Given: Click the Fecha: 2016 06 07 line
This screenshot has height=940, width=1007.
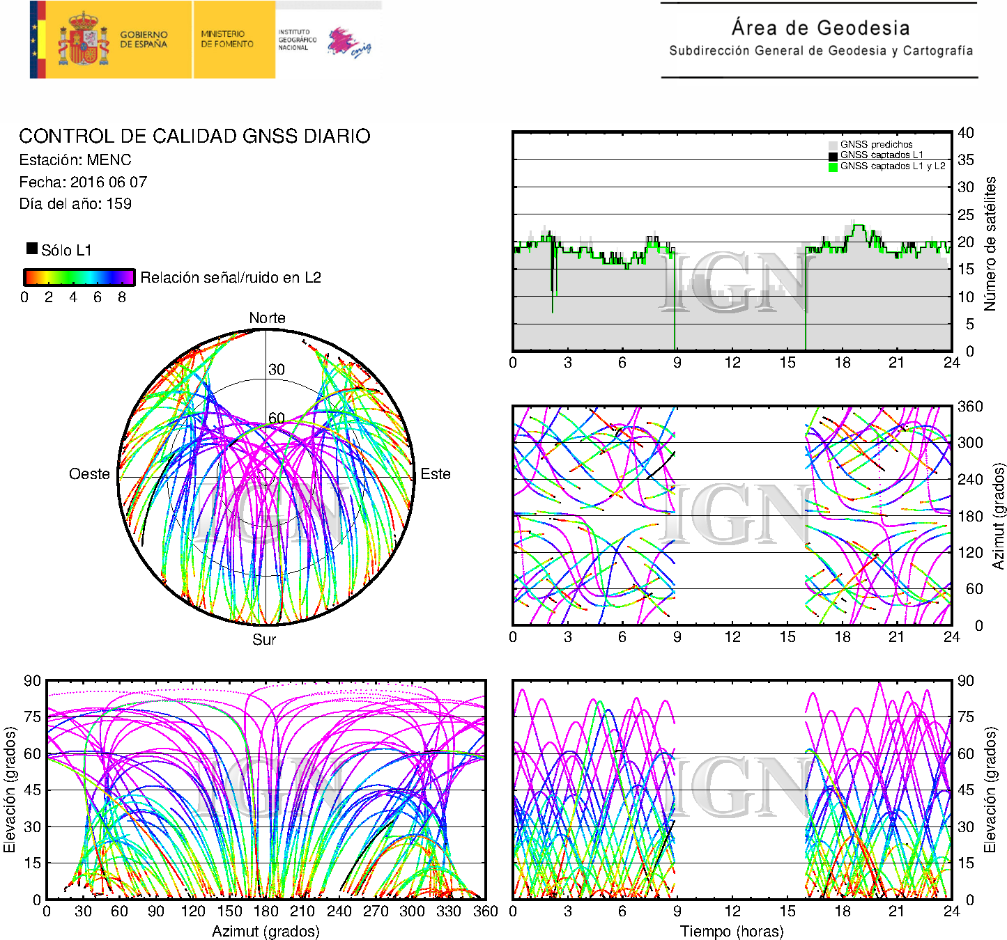Looking at the screenshot, I should tap(83, 182).
